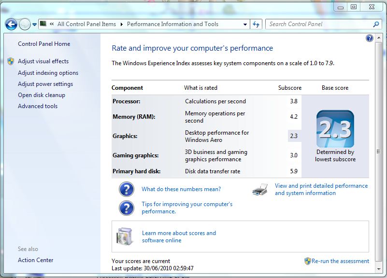387x278 pixels.
Task: Click Your scores are current text
Action: pyautogui.click(x=141, y=261)
